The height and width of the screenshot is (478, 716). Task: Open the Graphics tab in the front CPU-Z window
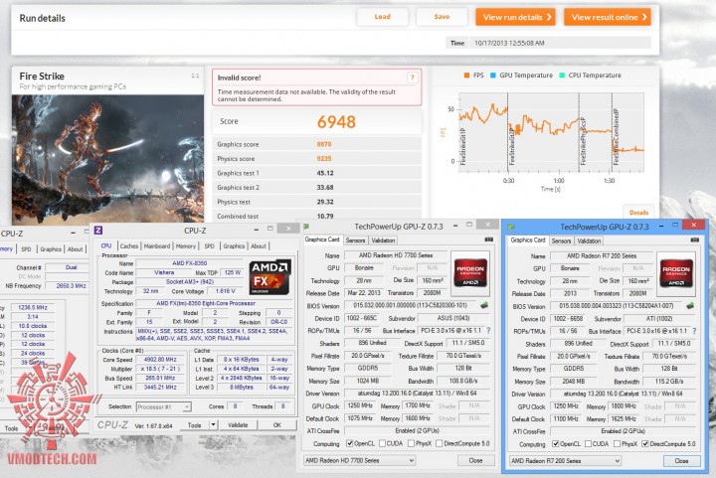pyautogui.click(x=234, y=245)
